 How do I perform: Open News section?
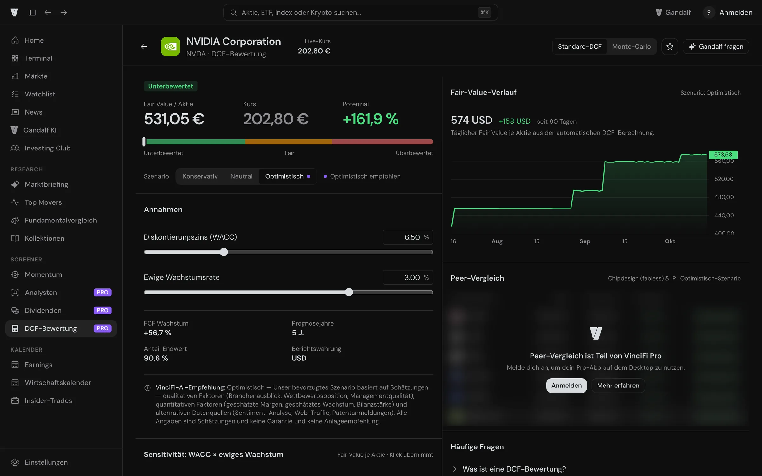point(61,112)
